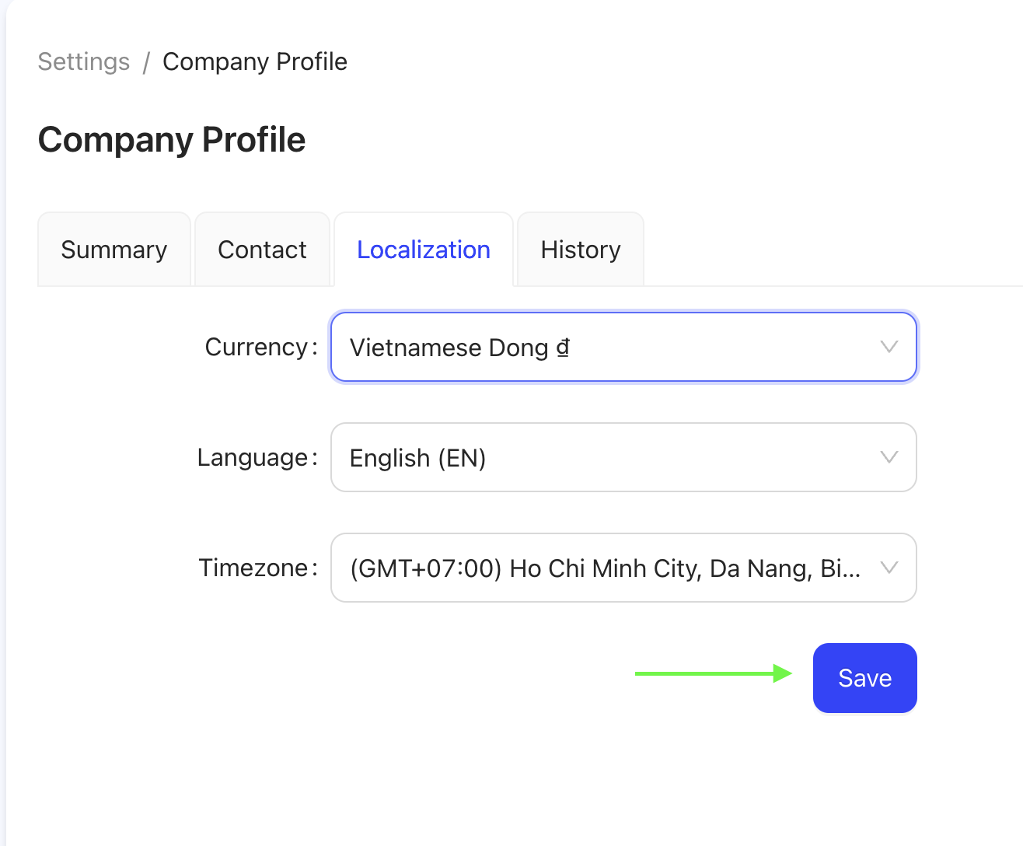Click the Currency field label
This screenshot has height=846, width=1023.
click(257, 347)
